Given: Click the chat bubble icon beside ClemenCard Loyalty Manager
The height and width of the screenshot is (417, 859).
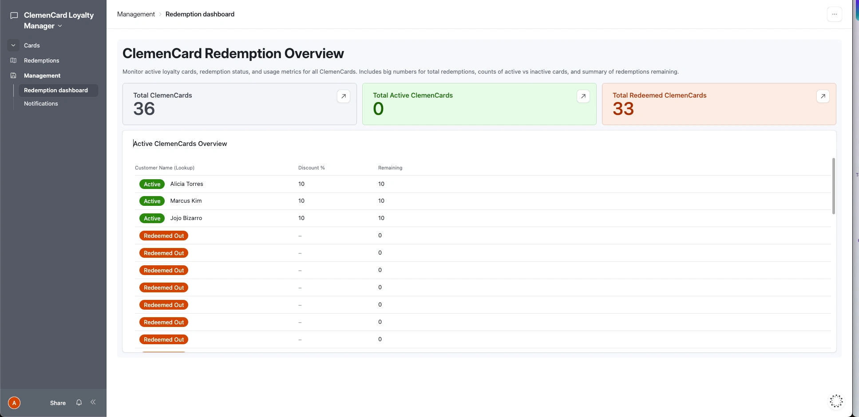Looking at the screenshot, I should (x=14, y=16).
